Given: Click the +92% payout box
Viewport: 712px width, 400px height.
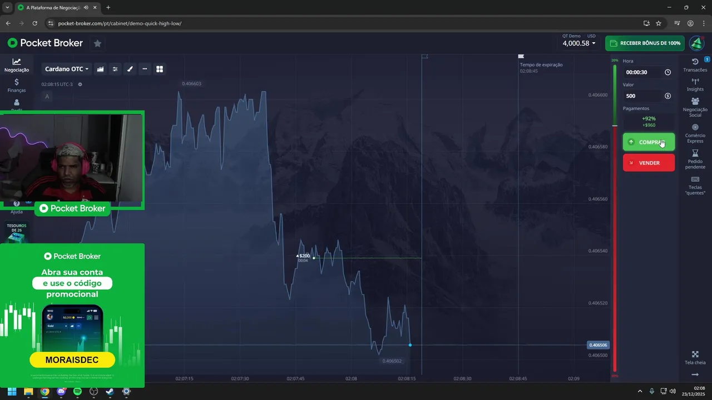Looking at the screenshot, I should click(x=649, y=122).
